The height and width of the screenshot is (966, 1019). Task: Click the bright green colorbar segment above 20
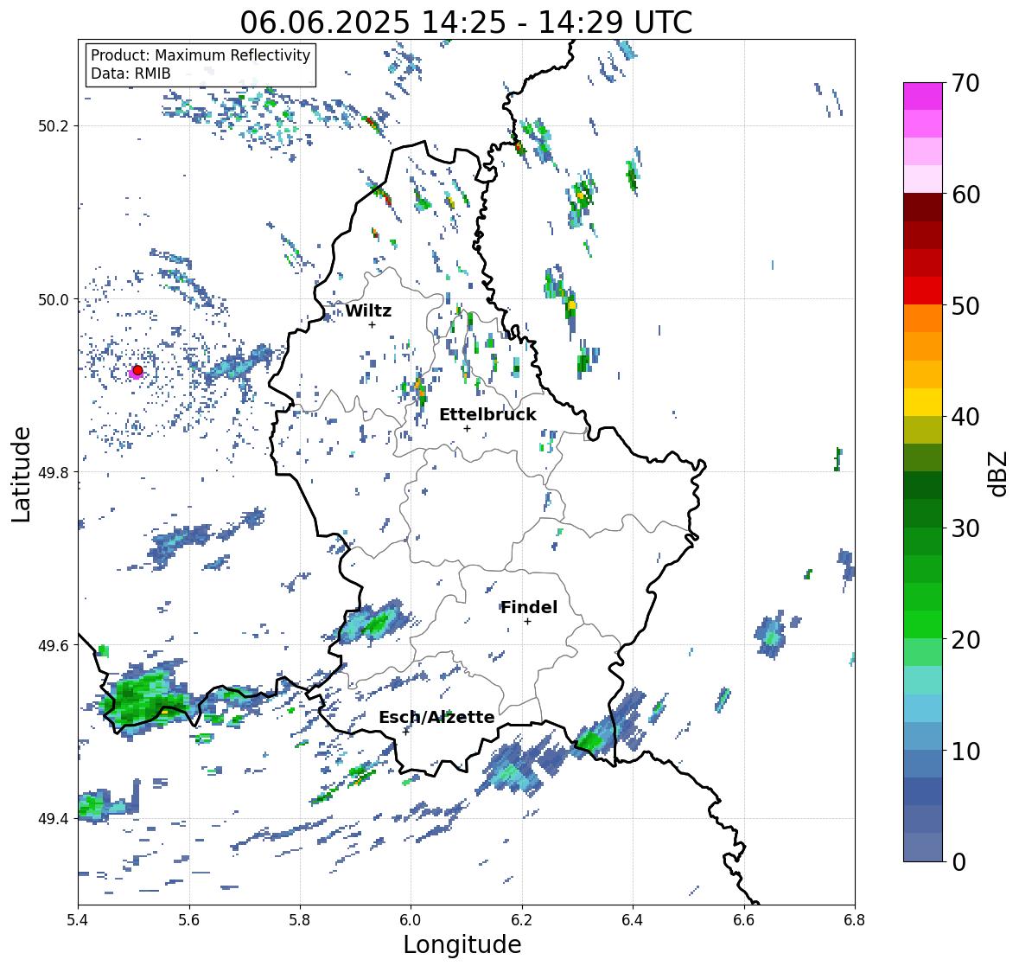coord(923,624)
